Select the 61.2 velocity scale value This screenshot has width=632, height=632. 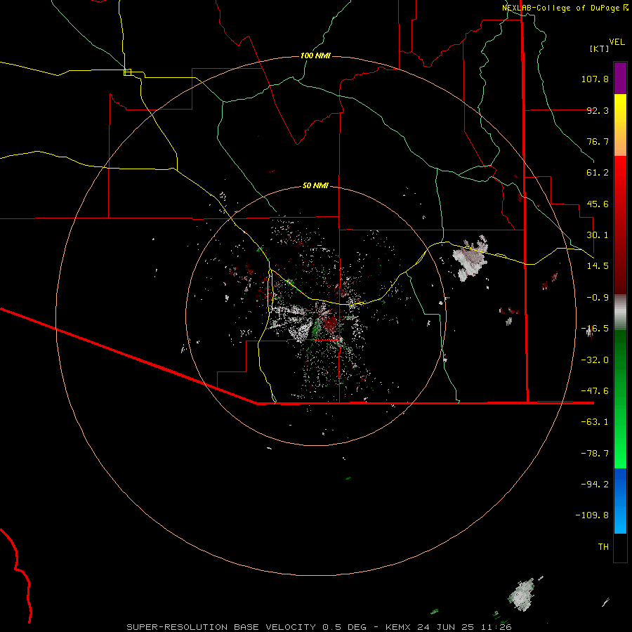pos(598,173)
